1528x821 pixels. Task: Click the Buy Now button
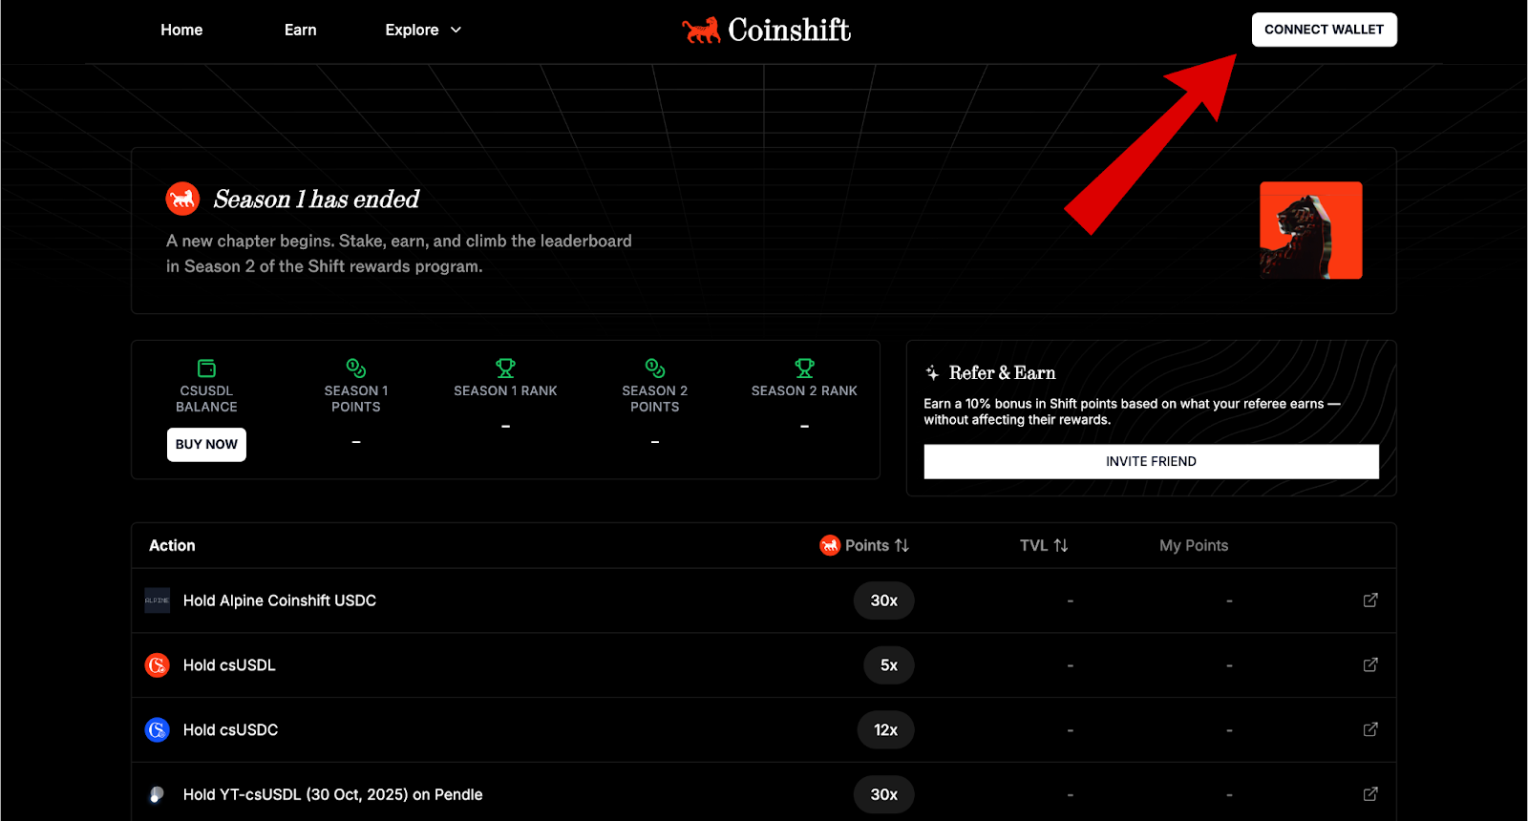point(206,445)
